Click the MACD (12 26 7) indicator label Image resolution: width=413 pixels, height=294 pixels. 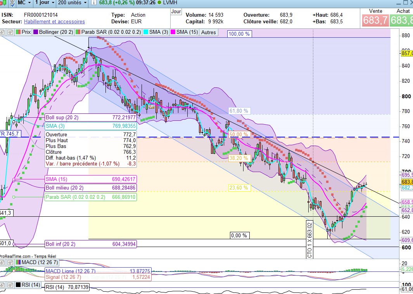[35, 263]
